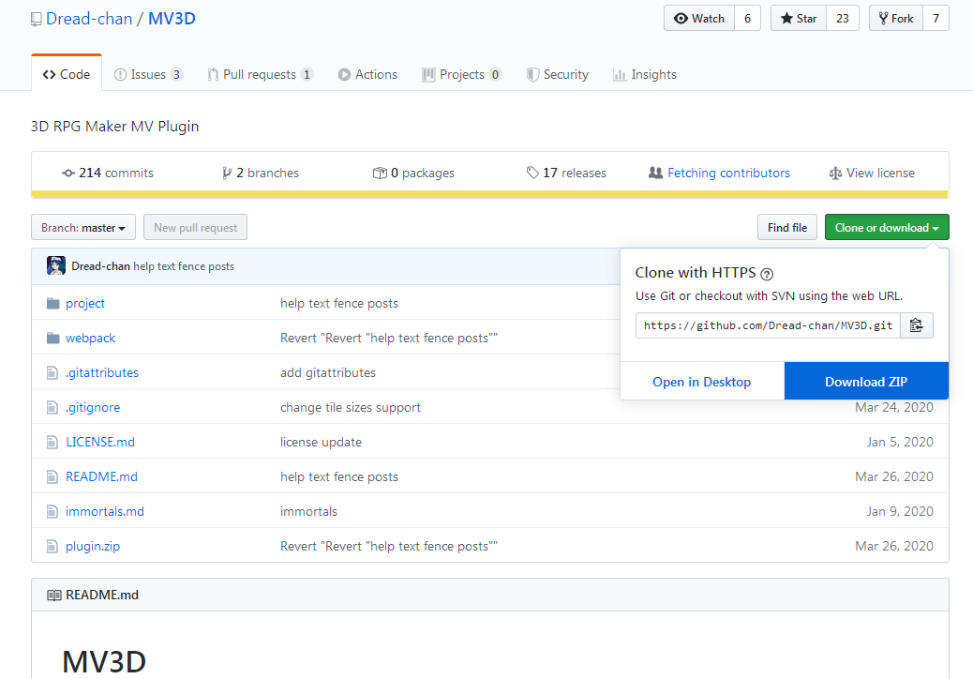
Task: Click the folder icon beside project
Action: (52, 304)
